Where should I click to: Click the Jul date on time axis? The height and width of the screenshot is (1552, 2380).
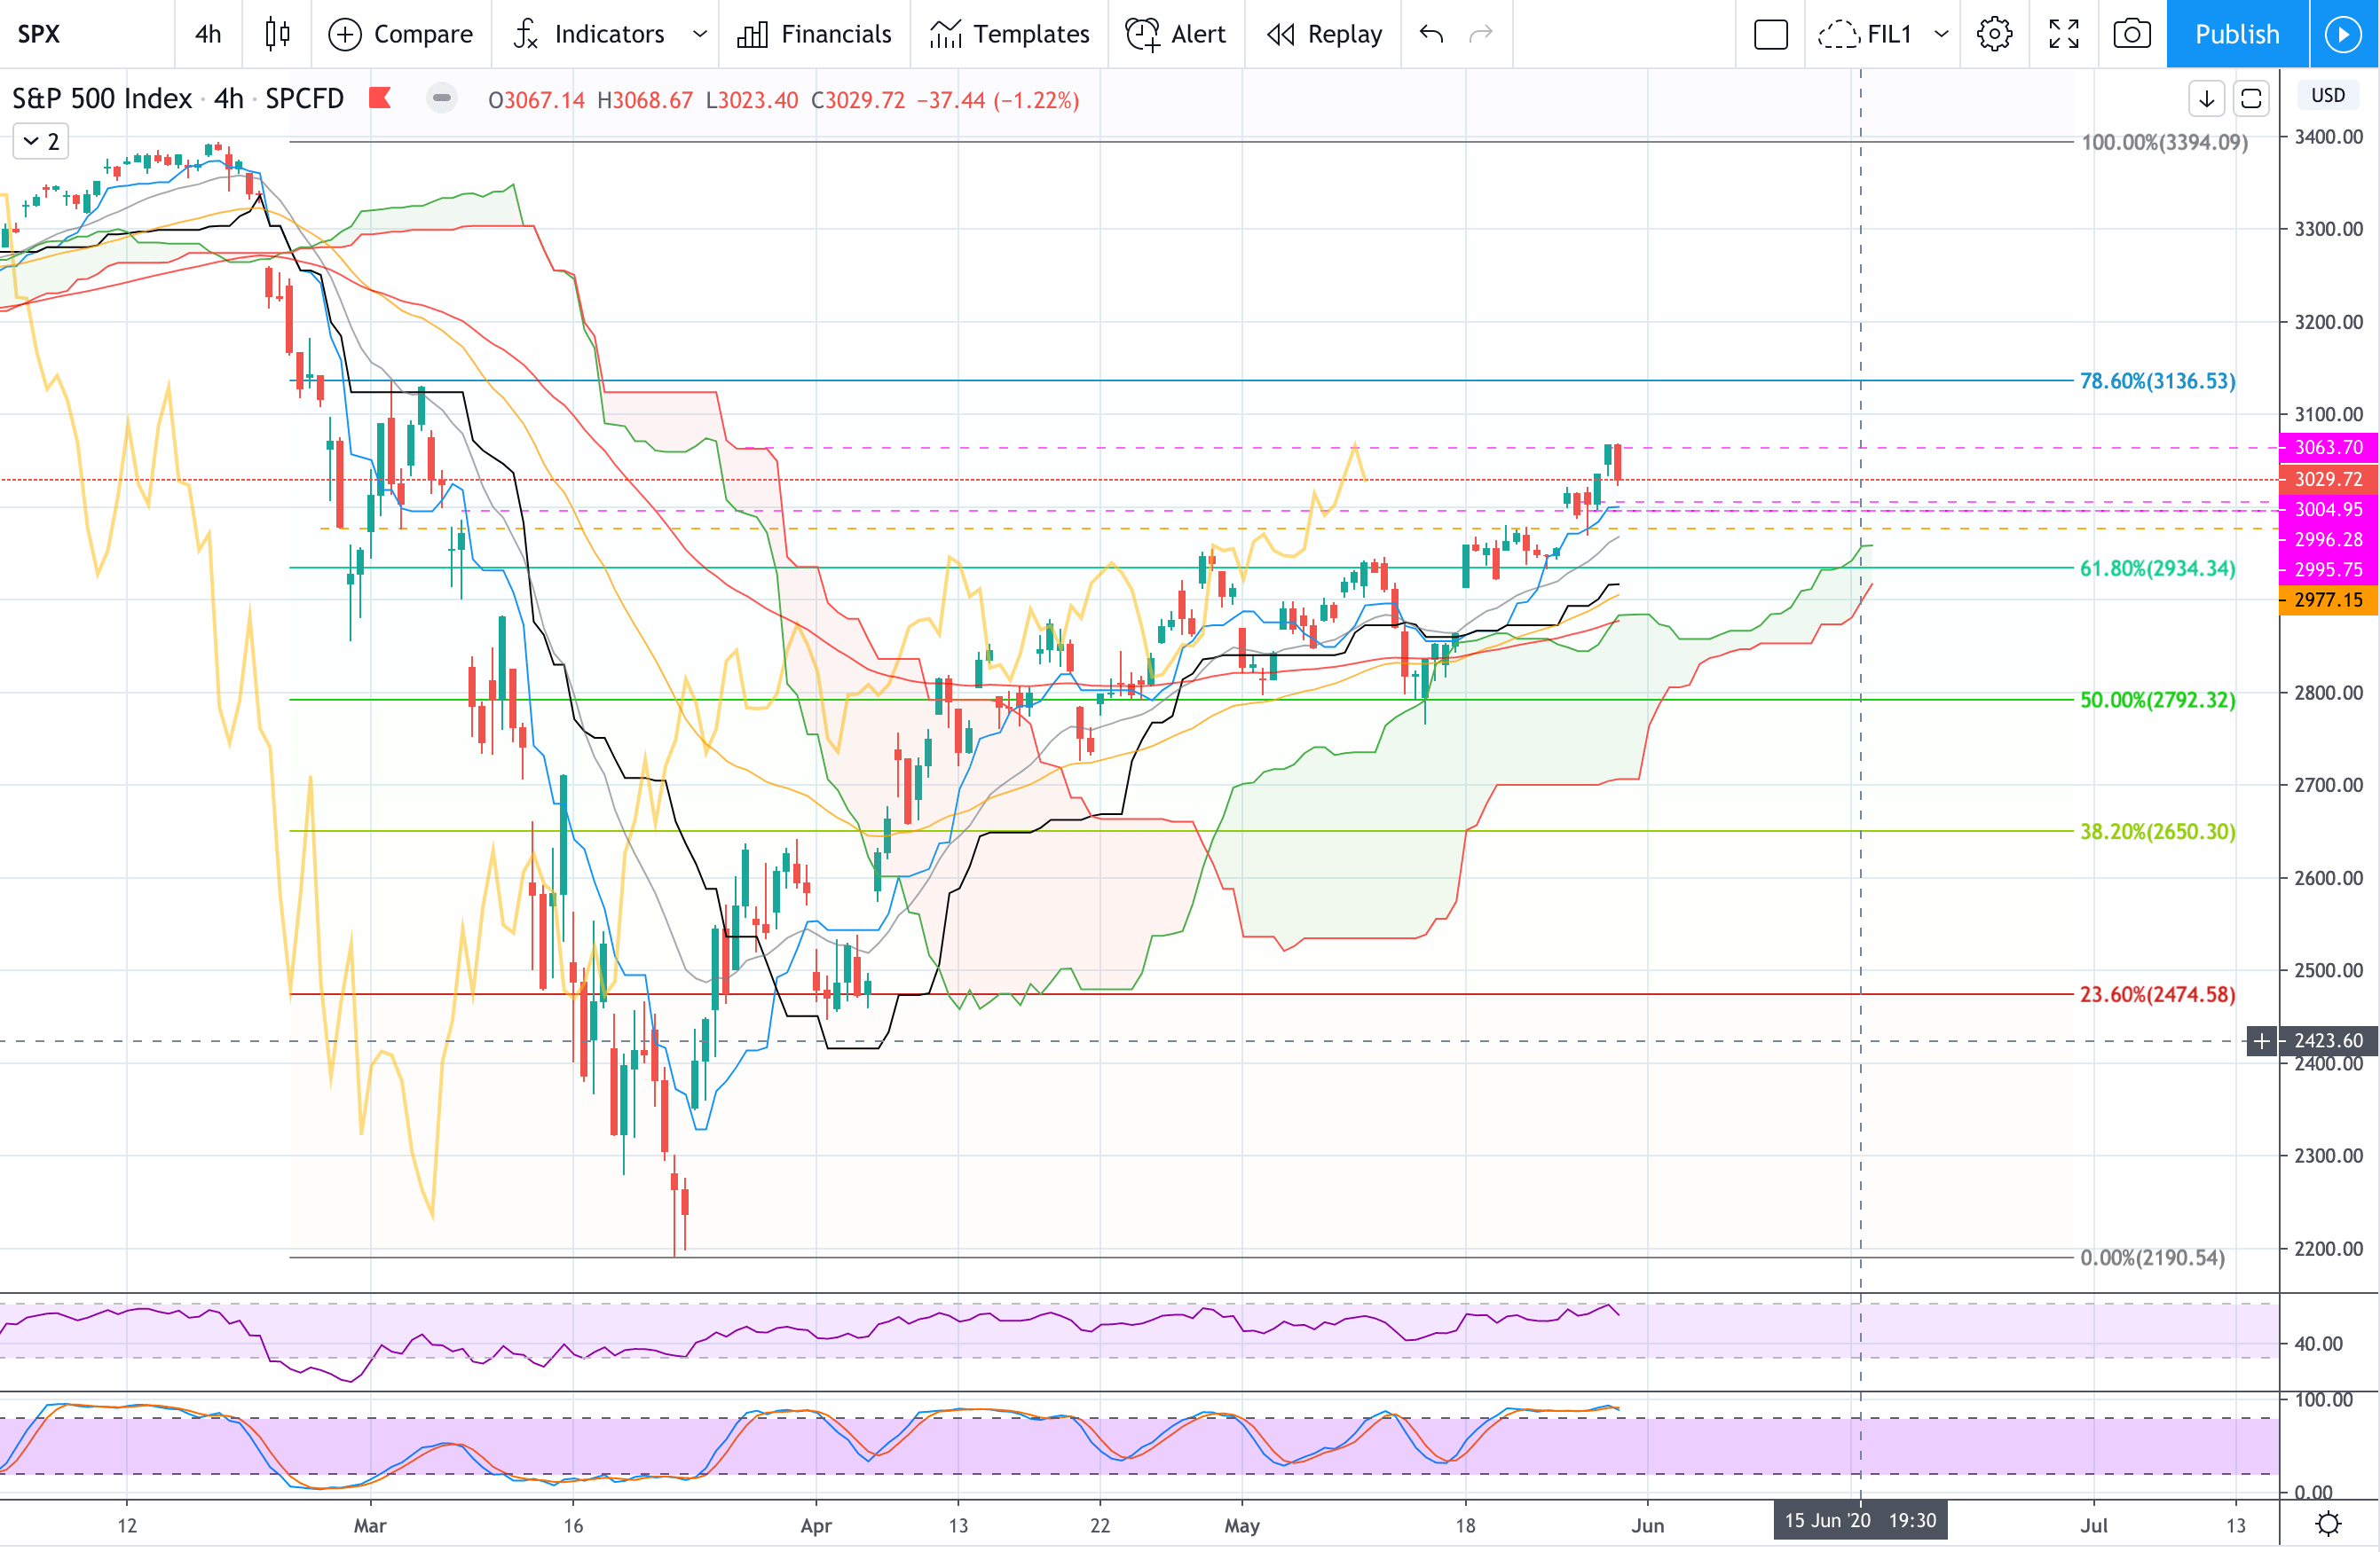[2094, 1525]
